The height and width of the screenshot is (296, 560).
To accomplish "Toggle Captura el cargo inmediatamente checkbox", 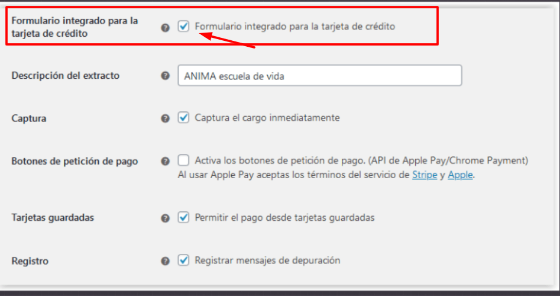I will point(183,118).
